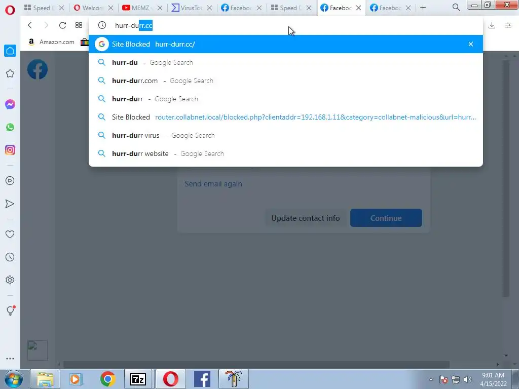
Task: Open Easy Setup sliders icon
Action: (508, 25)
